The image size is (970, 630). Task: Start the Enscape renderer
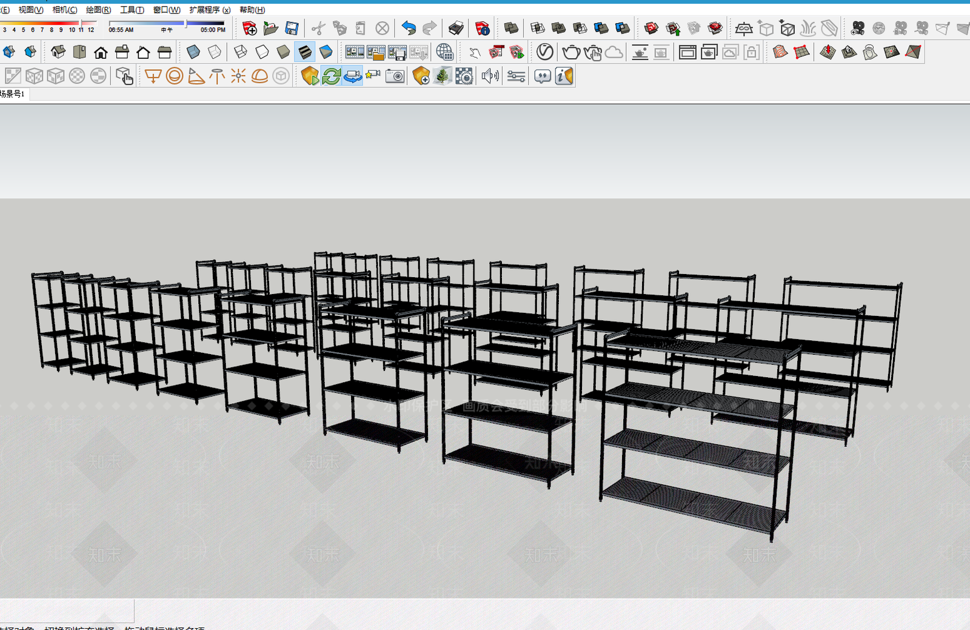pyautogui.click(x=310, y=76)
